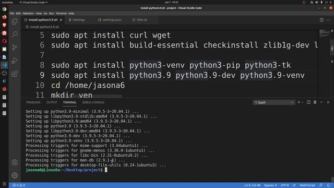Viewport: 334px width, 188px height.
Task: Click the text cd /home/jasona6 on line 10
Action: point(88,85)
